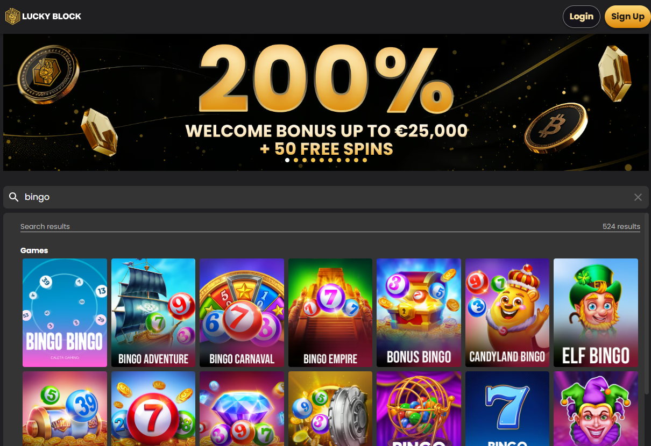Open the Bingo Adventure game
Image resolution: width=651 pixels, height=446 pixels.
[x=153, y=313]
